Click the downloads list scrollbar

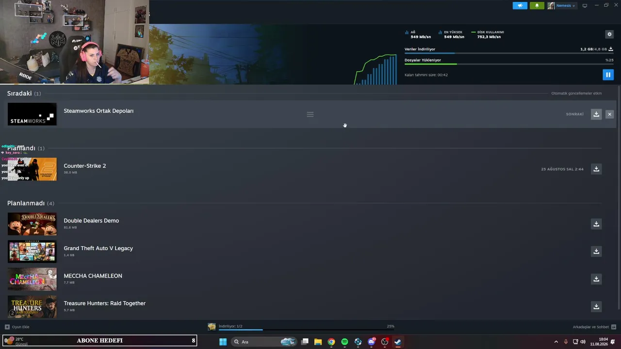pyautogui.click(x=618, y=198)
